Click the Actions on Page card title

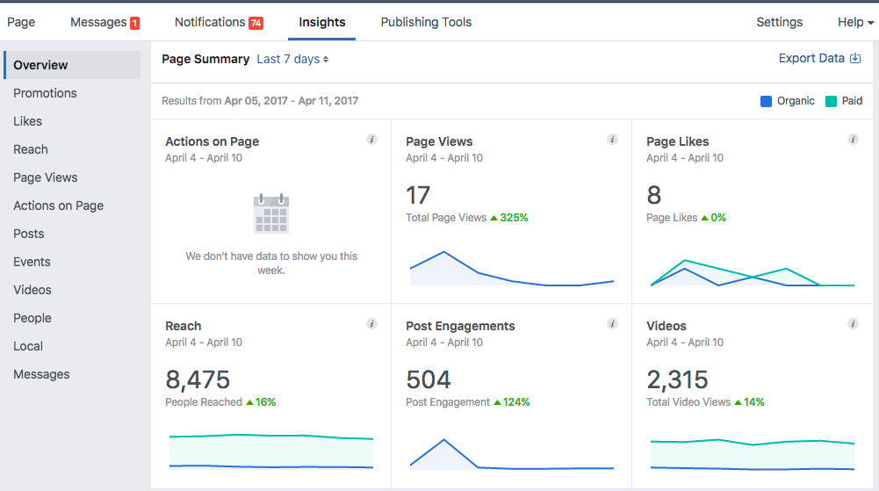(x=212, y=141)
